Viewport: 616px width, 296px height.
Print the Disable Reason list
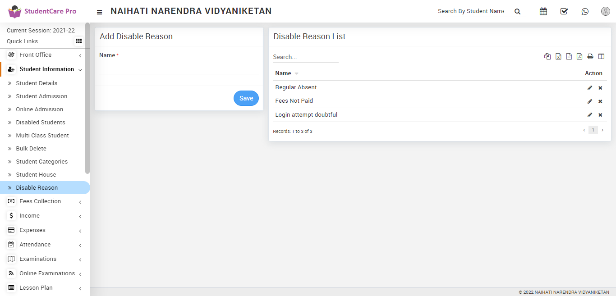590,56
